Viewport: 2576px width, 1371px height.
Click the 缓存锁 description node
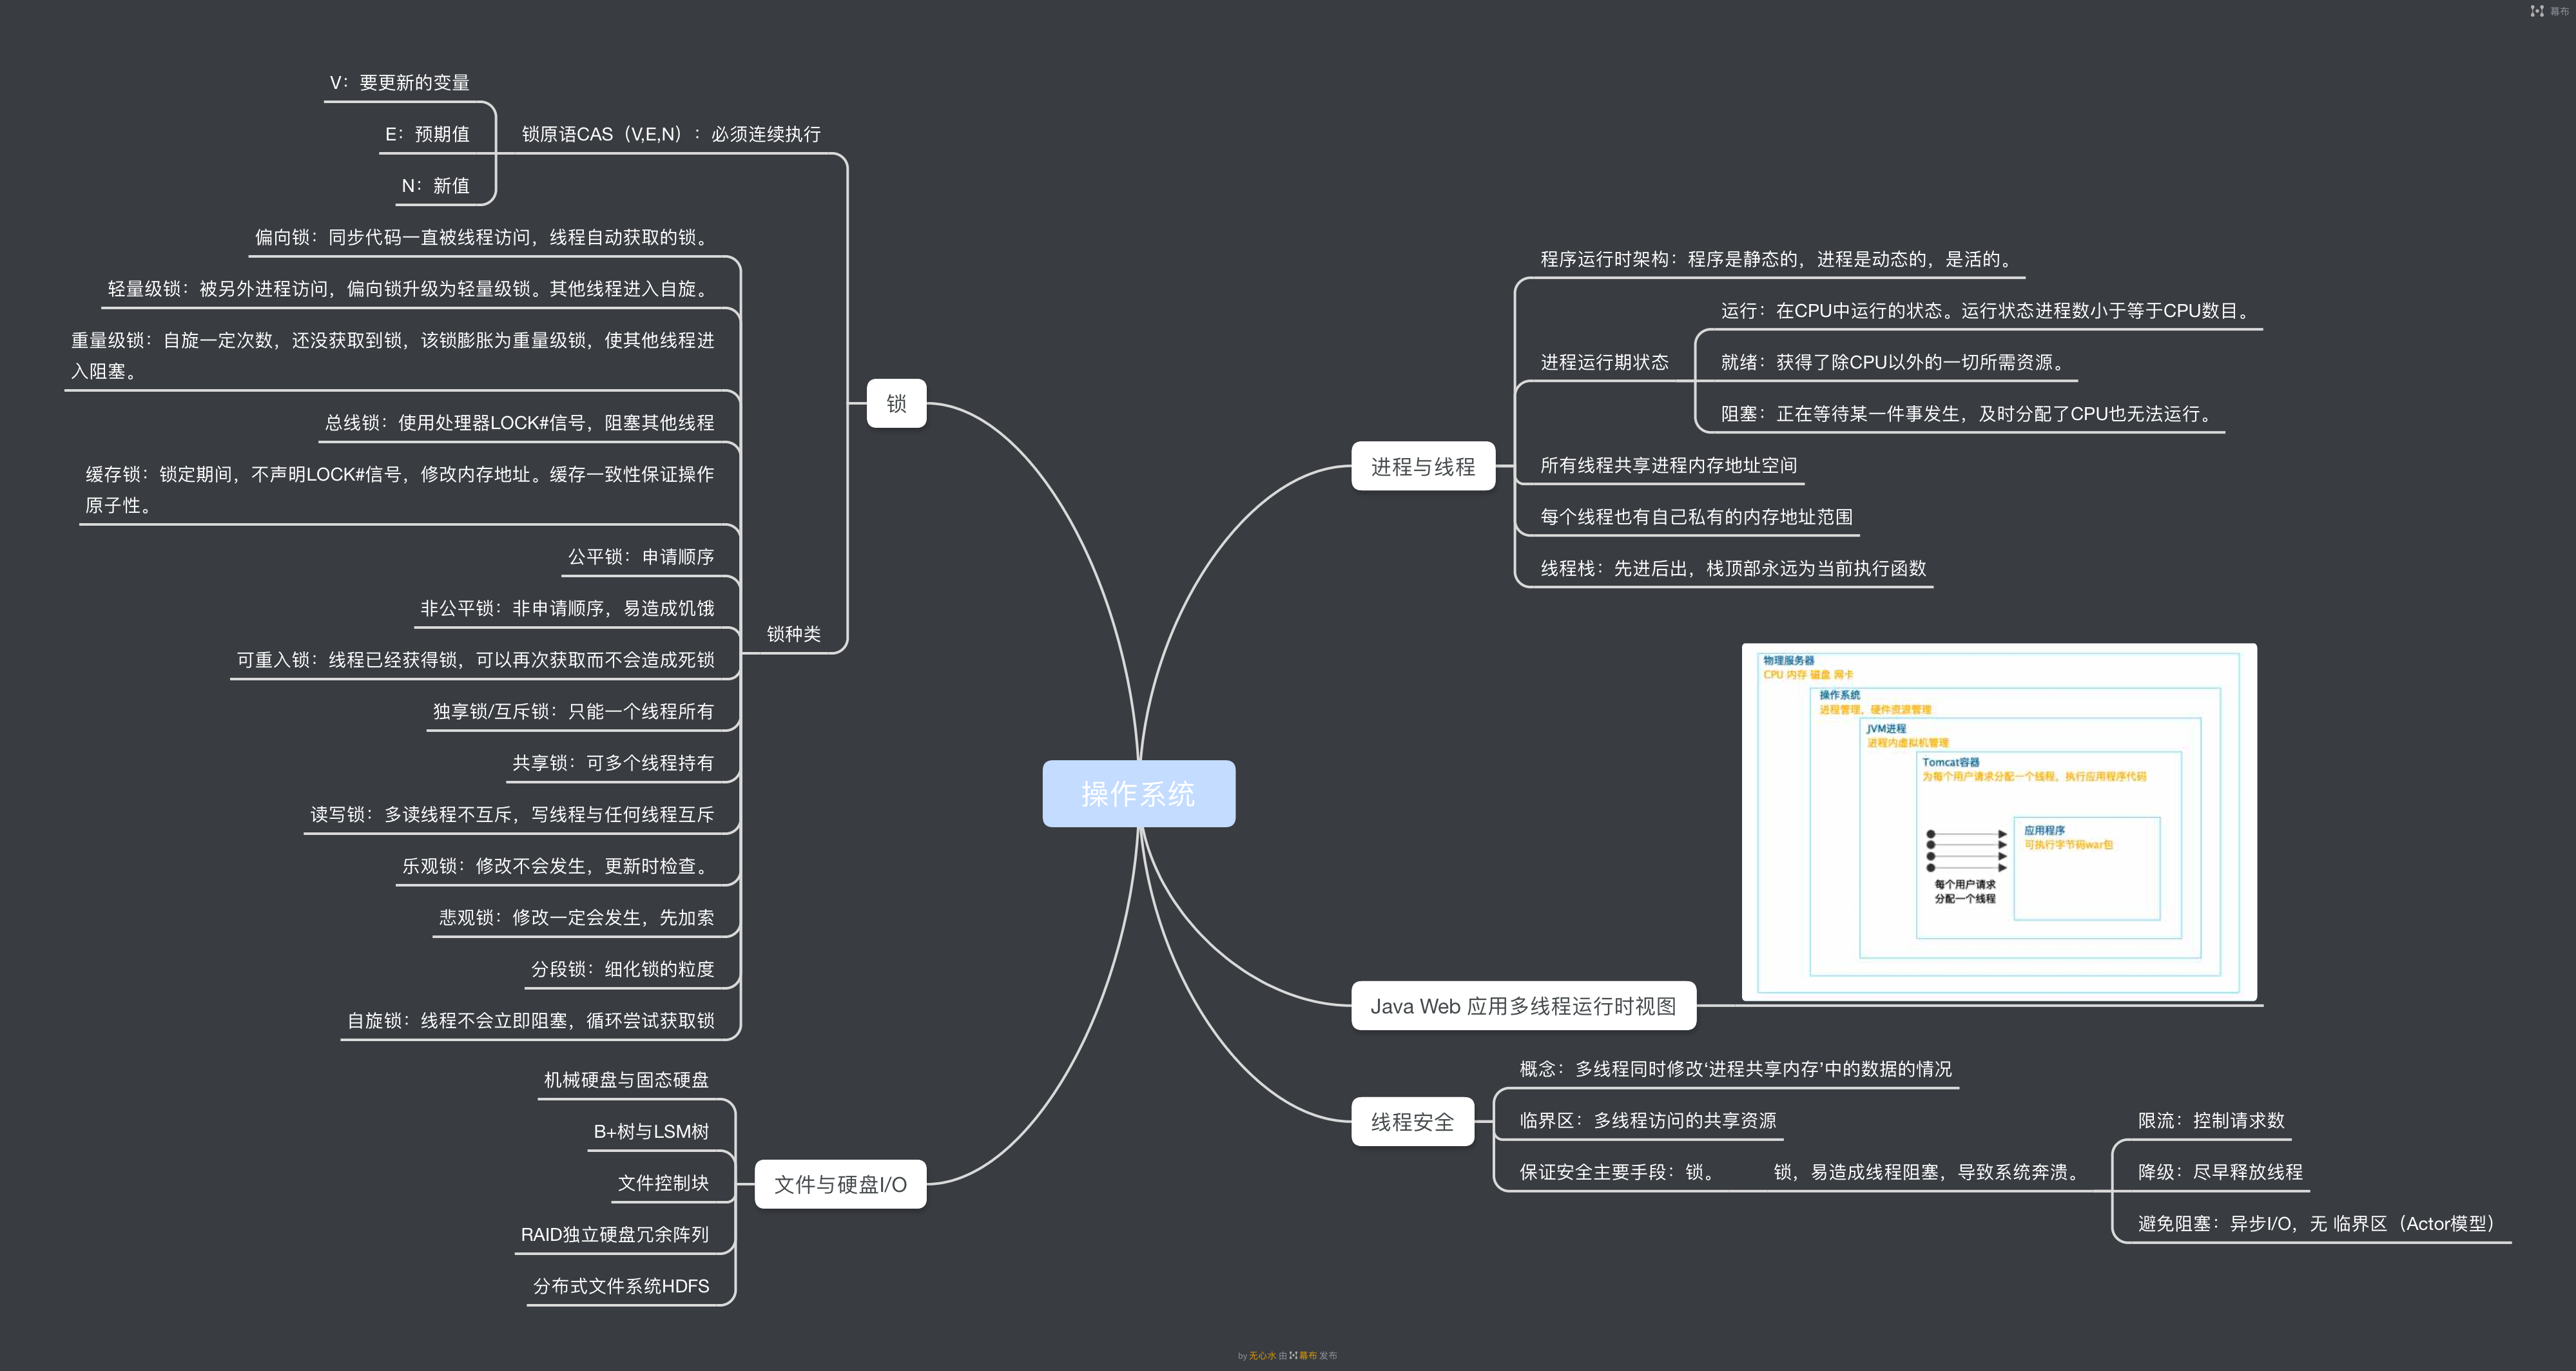[x=399, y=490]
